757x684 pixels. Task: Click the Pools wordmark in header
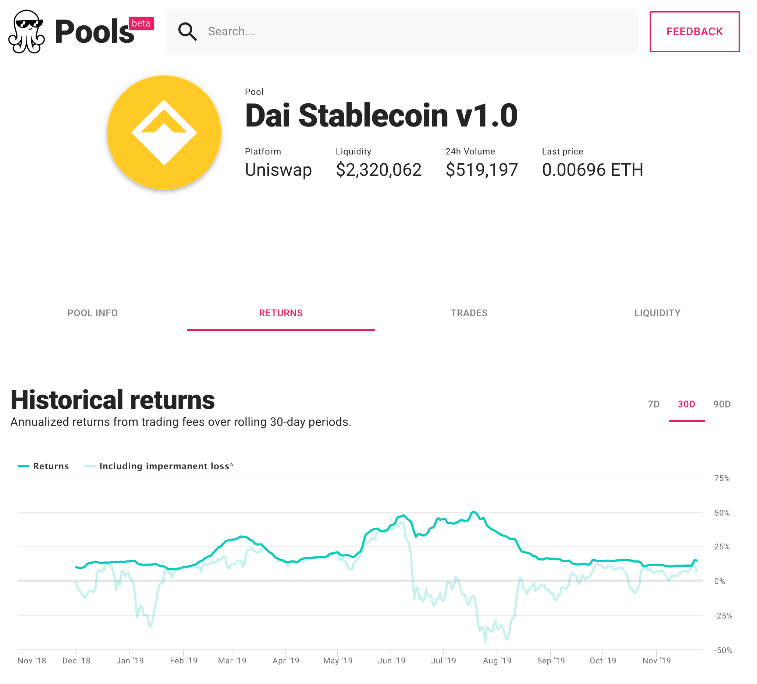click(x=94, y=32)
